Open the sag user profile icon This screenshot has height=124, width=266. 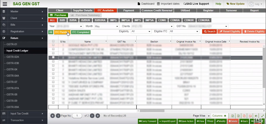tap(251, 4)
